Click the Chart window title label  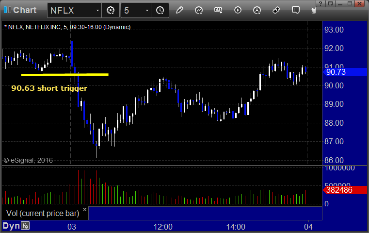[x=25, y=10]
